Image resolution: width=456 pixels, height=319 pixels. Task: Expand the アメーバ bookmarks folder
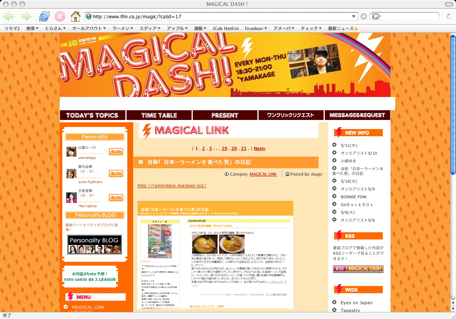[284, 28]
